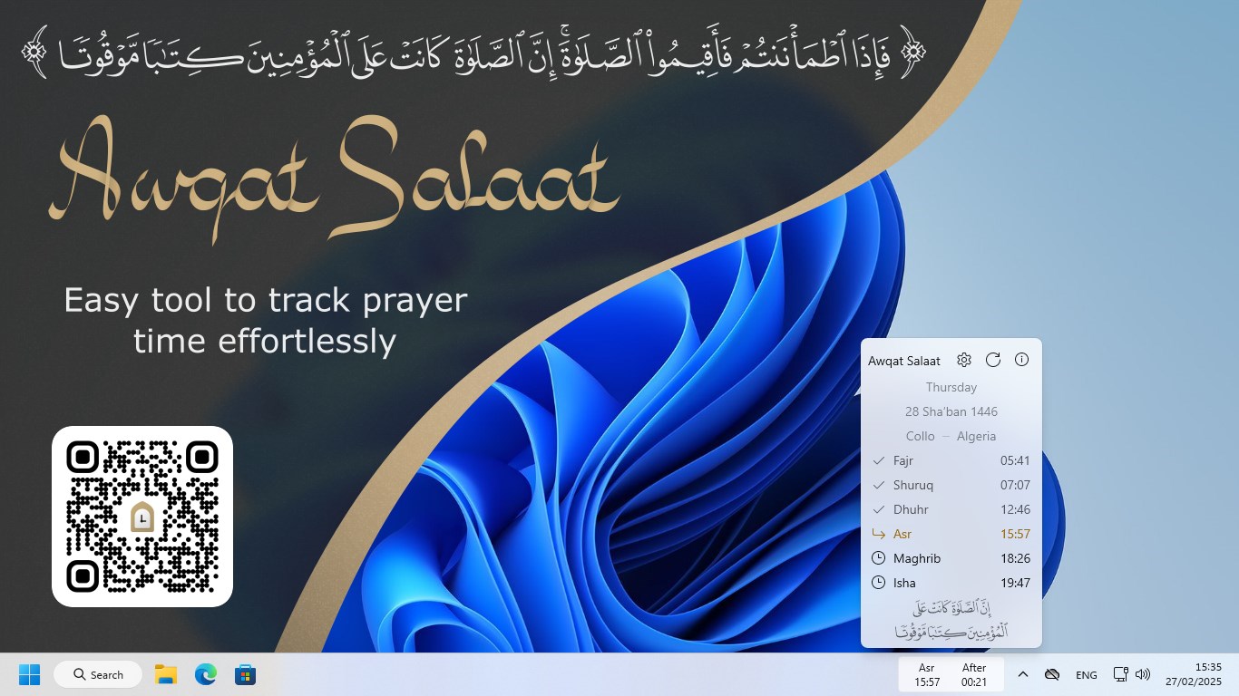Open the volume control in the system tray
The height and width of the screenshot is (696, 1239).
(x=1143, y=674)
